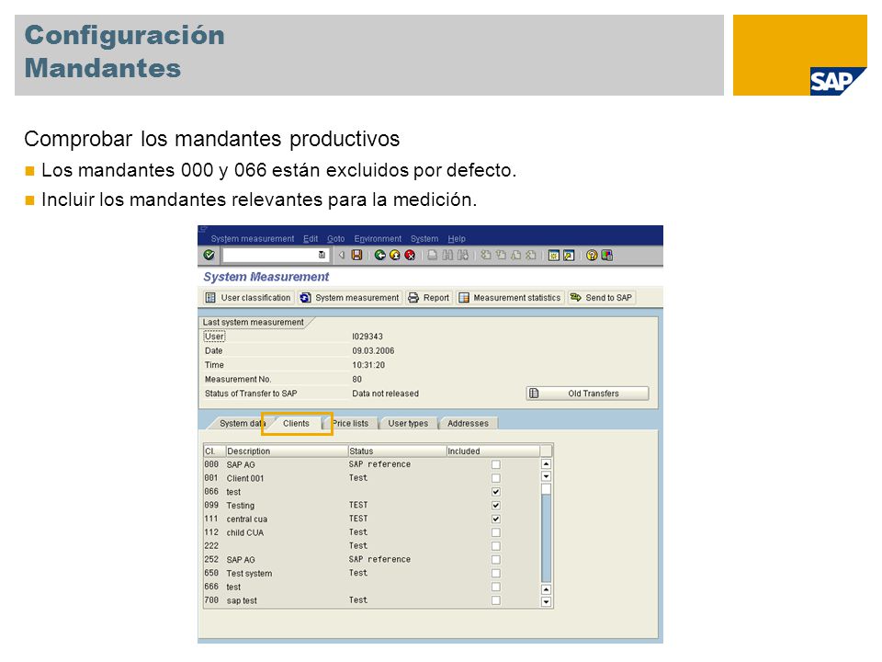This screenshot has width=882, height=662.
Task: Open the Help menu
Action: [457, 239]
